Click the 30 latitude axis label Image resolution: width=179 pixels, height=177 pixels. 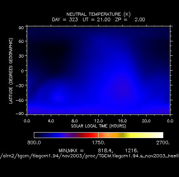(x=21, y=56)
